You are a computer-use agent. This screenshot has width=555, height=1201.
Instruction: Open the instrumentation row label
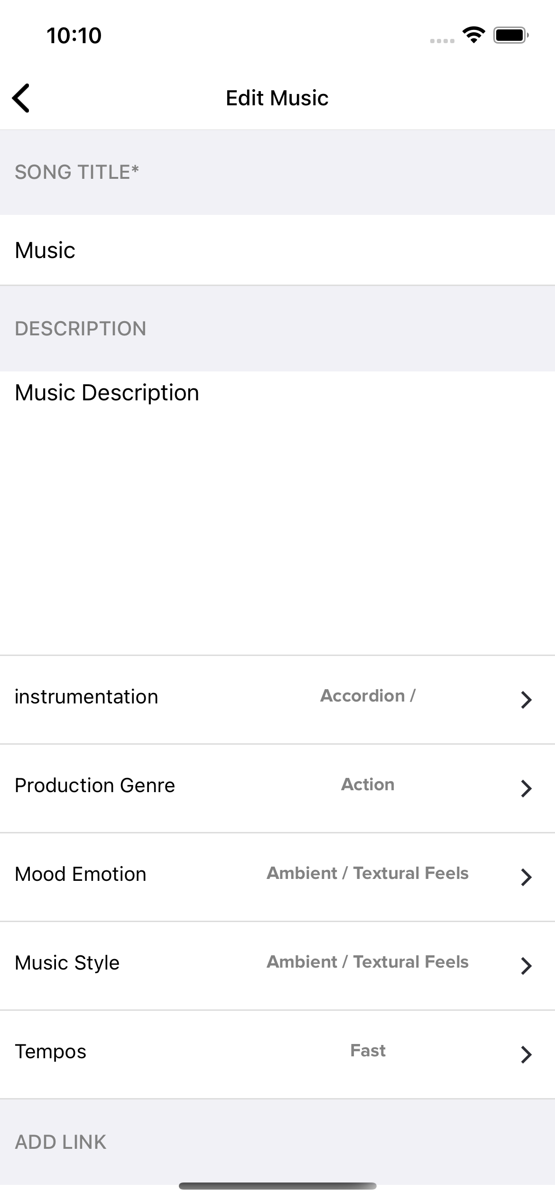coord(86,697)
